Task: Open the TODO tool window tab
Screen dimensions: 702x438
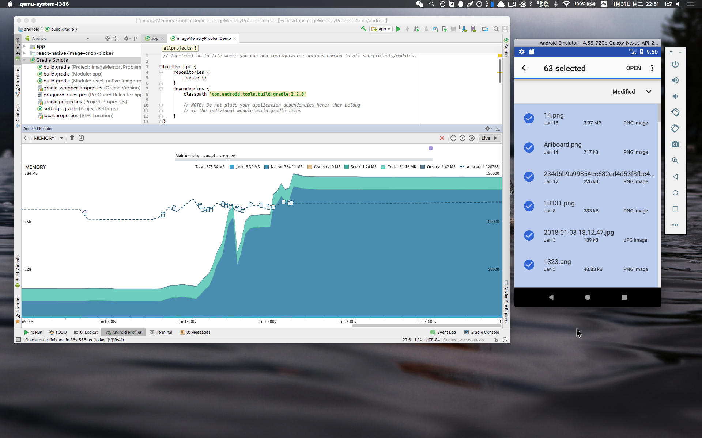Action: (58, 332)
